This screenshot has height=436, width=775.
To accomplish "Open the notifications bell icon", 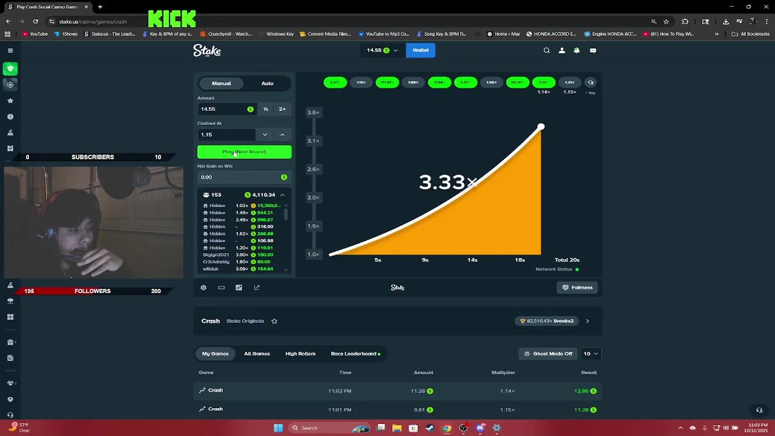I will click(576, 50).
